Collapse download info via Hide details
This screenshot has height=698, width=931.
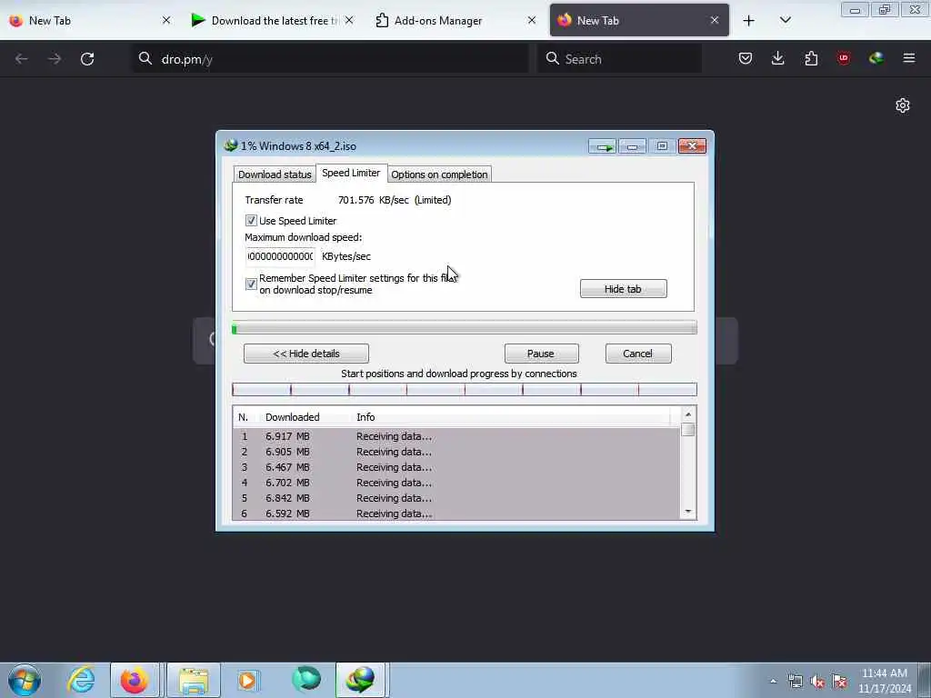pyautogui.click(x=306, y=354)
